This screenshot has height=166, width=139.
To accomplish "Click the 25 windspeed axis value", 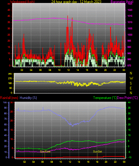I will pyautogui.click(x=9, y=35).
